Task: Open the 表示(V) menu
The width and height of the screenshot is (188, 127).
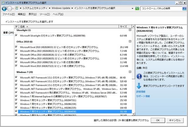Action: coord(33,14)
